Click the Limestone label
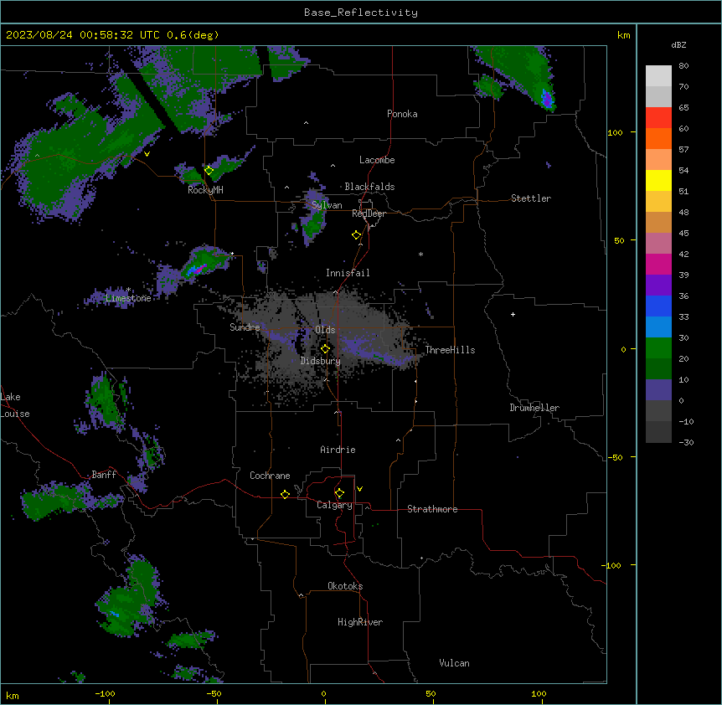Screen dimensions: 722x705 pos(128,298)
